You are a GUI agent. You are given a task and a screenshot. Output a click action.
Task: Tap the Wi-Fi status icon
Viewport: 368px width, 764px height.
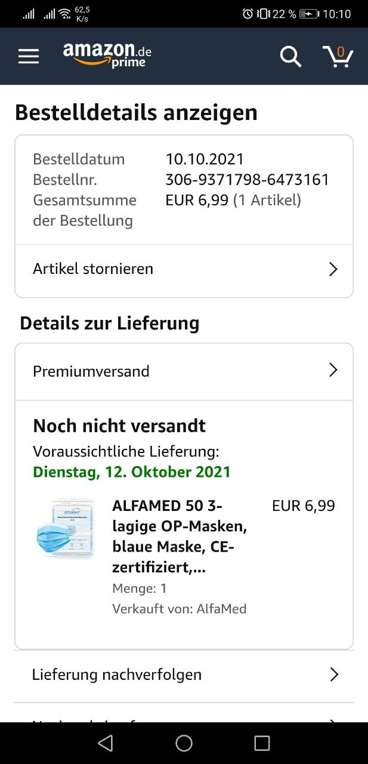[65, 14]
